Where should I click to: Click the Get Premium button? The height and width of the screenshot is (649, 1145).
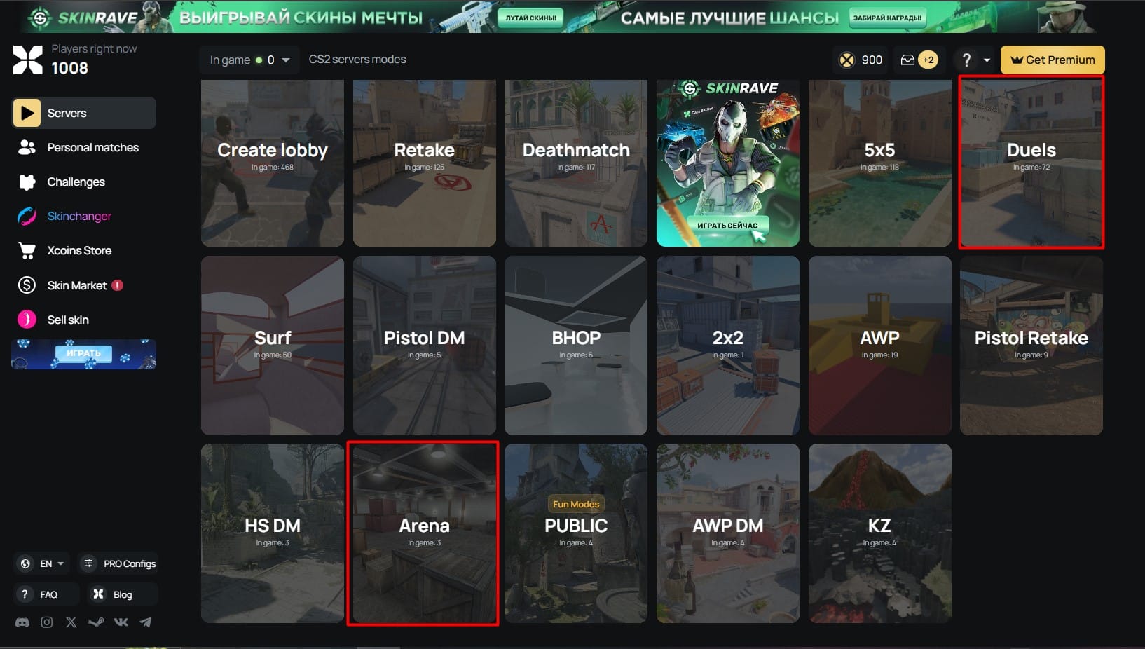(x=1053, y=60)
